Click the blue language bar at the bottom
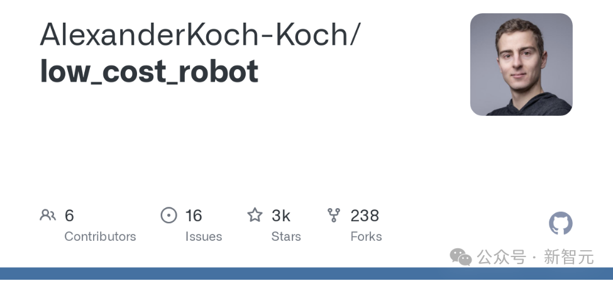The width and height of the screenshot is (613, 281). click(306, 275)
